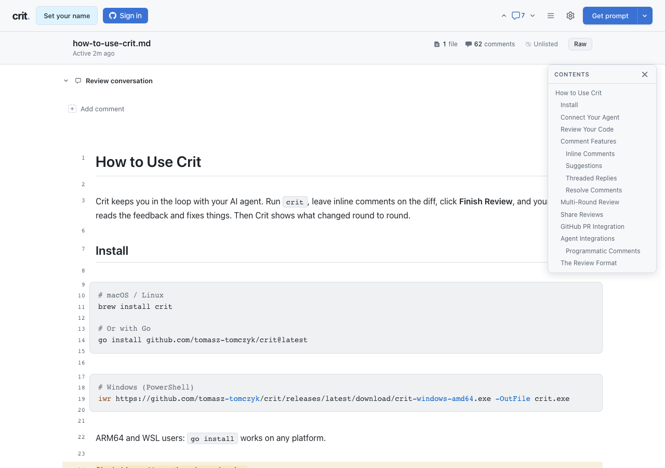665x468 pixels.
Task: Click the plus icon beside Add comment
Action: point(72,109)
